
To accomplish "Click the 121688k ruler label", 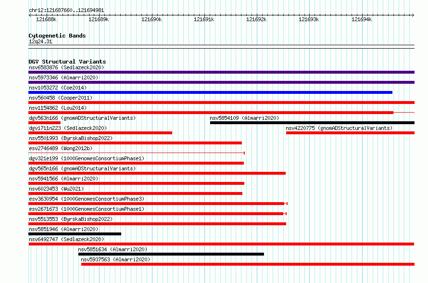I will (46, 19).
